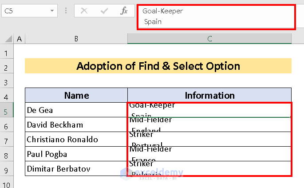Click the Adoption of Find & Select title
This screenshot has height=188, width=304.
pos(158,66)
